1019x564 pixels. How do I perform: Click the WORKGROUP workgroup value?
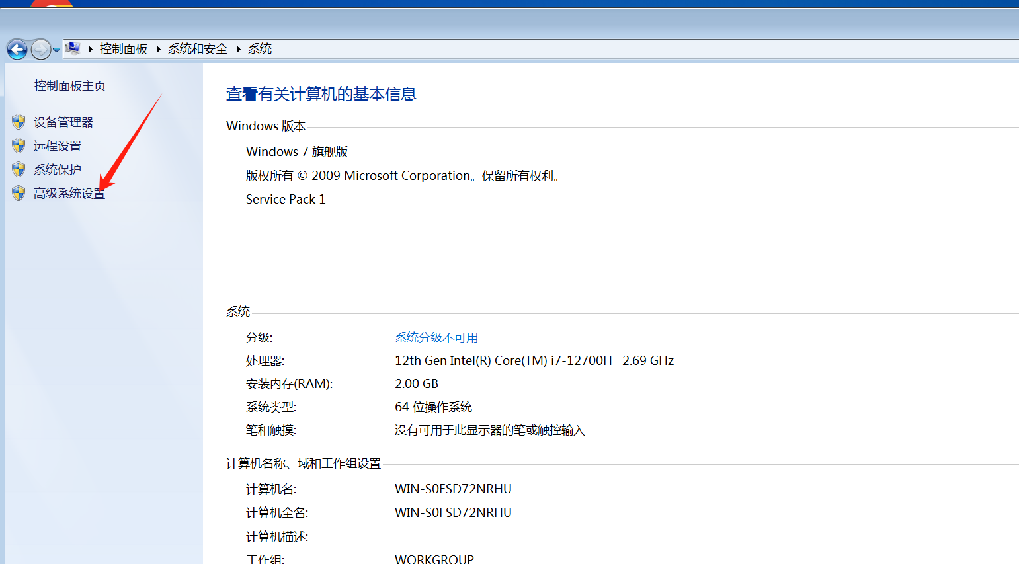pyautogui.click(x=434, y=559)
